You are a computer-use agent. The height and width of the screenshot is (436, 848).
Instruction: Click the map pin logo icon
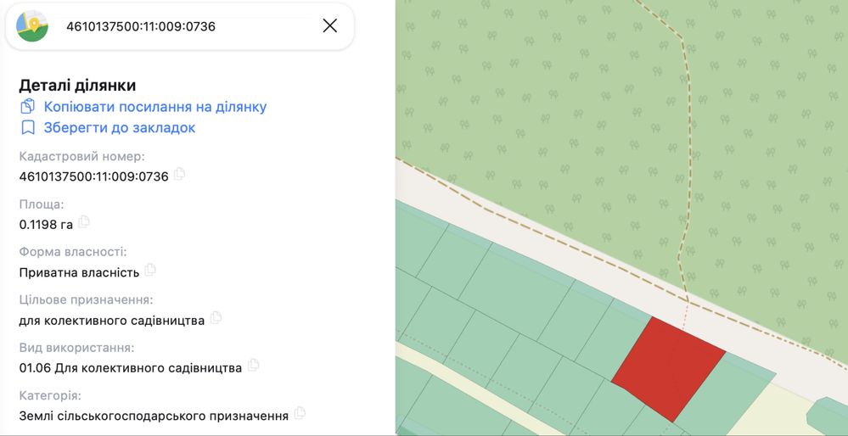point(32,26)
